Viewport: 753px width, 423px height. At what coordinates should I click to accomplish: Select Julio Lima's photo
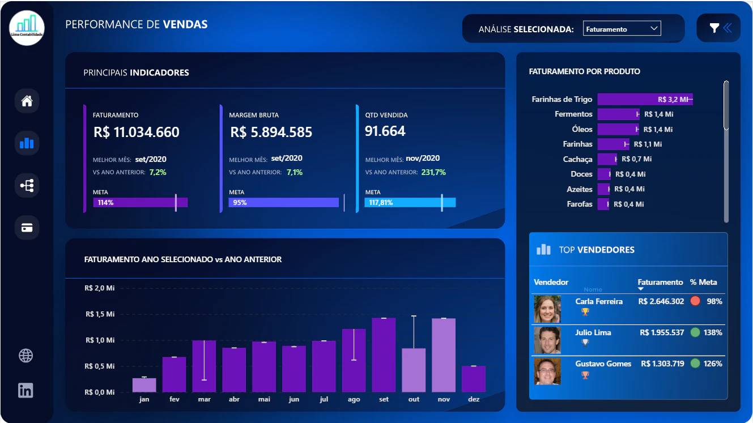click(x=547, y=340)
